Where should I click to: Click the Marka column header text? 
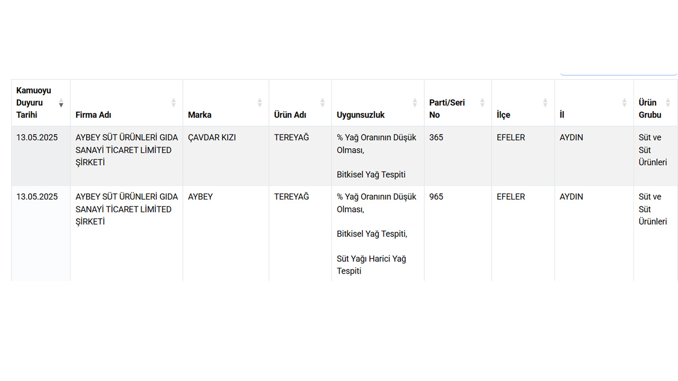200,115
